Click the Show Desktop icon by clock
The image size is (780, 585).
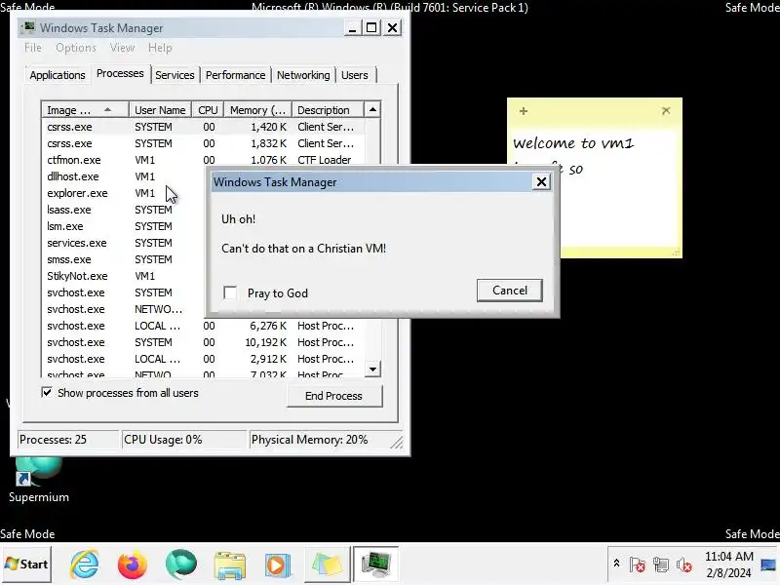click(x=769, y=565)
